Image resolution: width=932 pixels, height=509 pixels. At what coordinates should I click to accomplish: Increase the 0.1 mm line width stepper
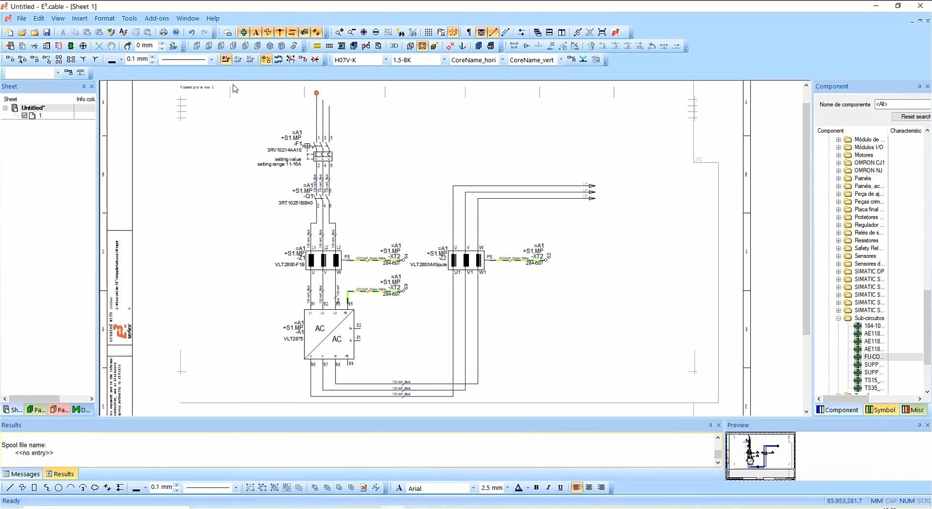pyautogui.click(x=152, y=57)
